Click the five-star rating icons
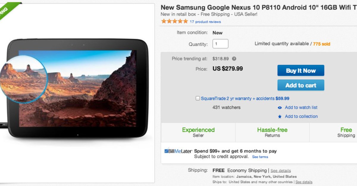 click(x=174, y=21)
